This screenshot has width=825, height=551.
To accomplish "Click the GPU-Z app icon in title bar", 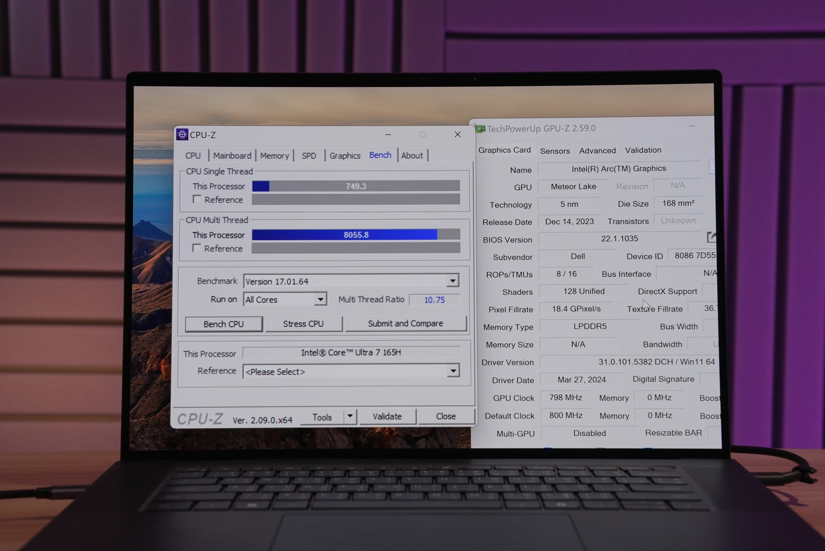I will 480,129.
